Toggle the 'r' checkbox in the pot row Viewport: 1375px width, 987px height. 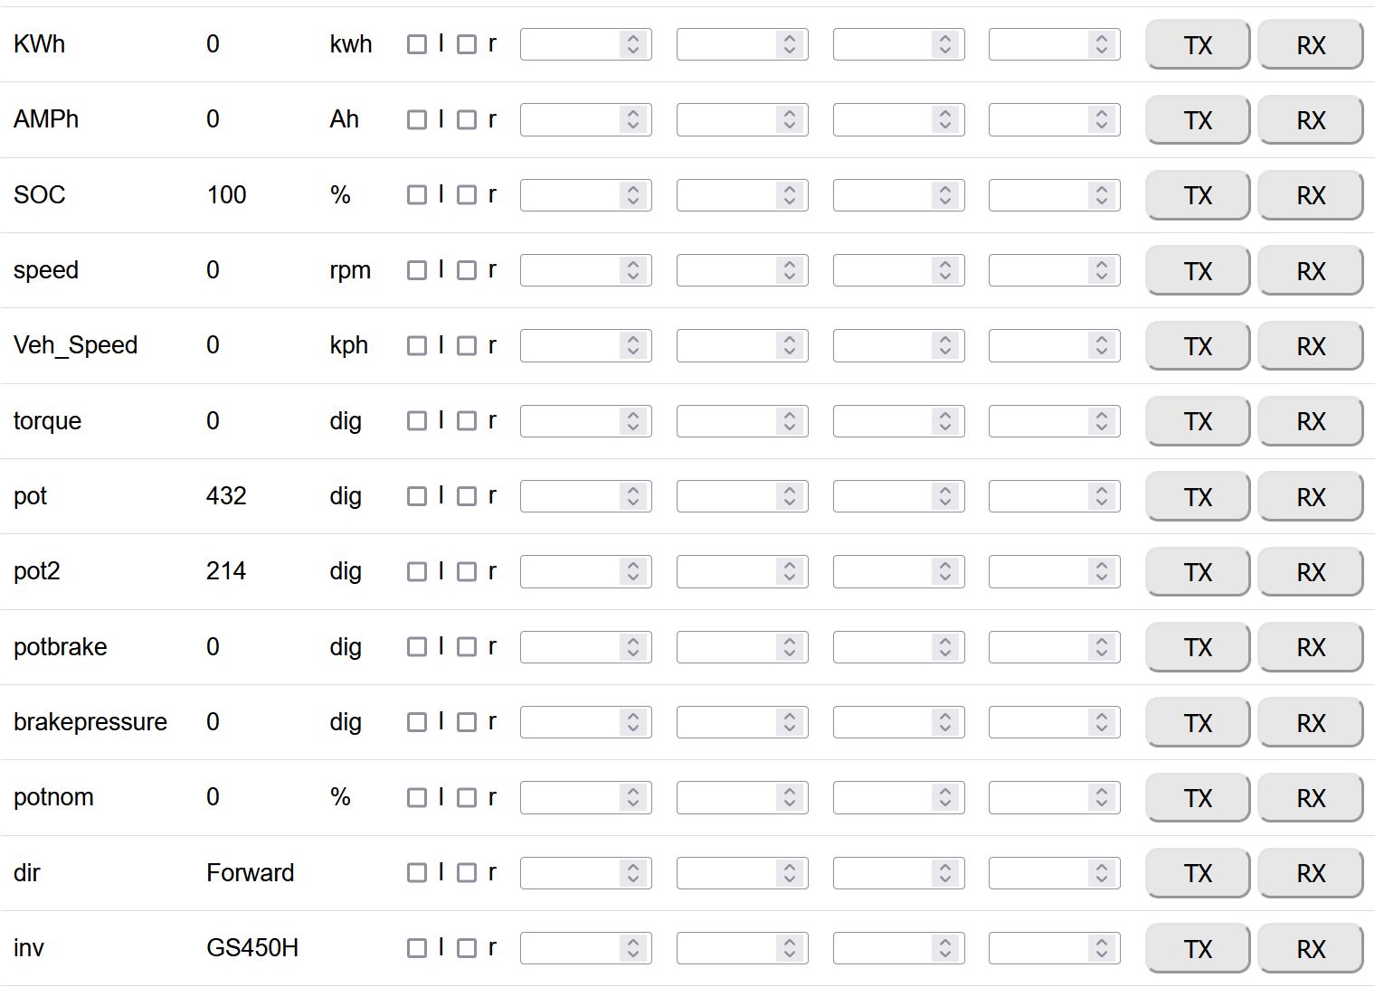[x=467, y=496]
